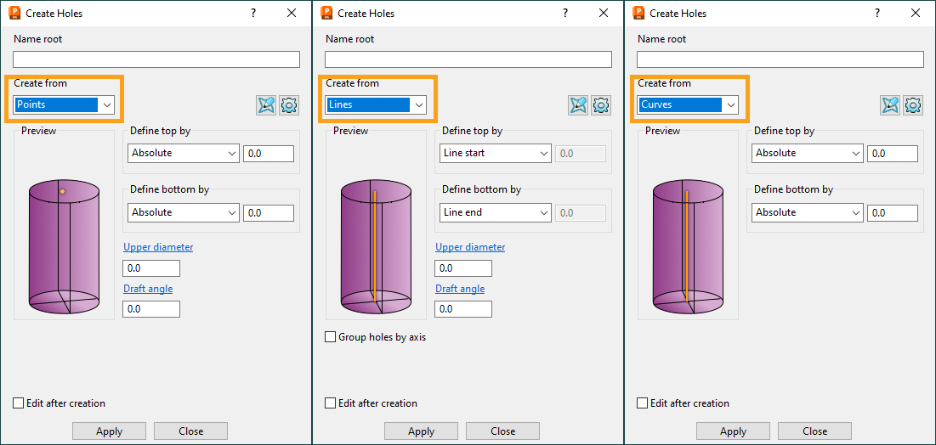936x445 pixels.
Task: Click the selection-pick icon in Points dialog
Action: [x=266, y=105]
